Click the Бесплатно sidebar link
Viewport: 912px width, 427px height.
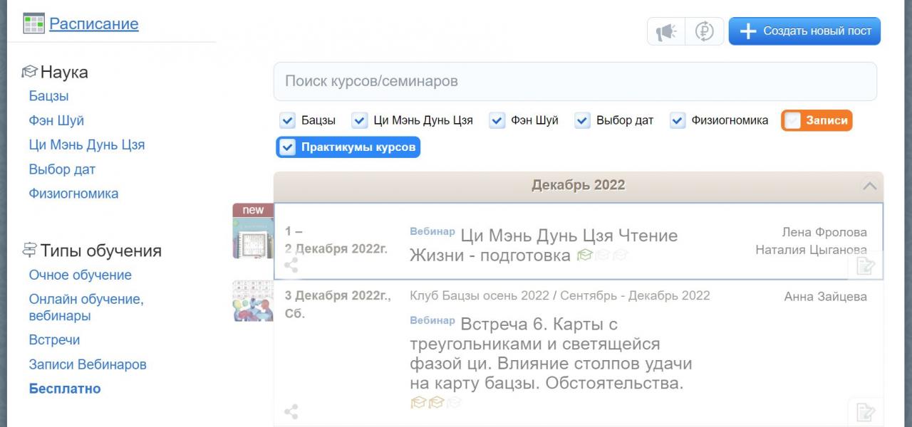tap(65, 389)
